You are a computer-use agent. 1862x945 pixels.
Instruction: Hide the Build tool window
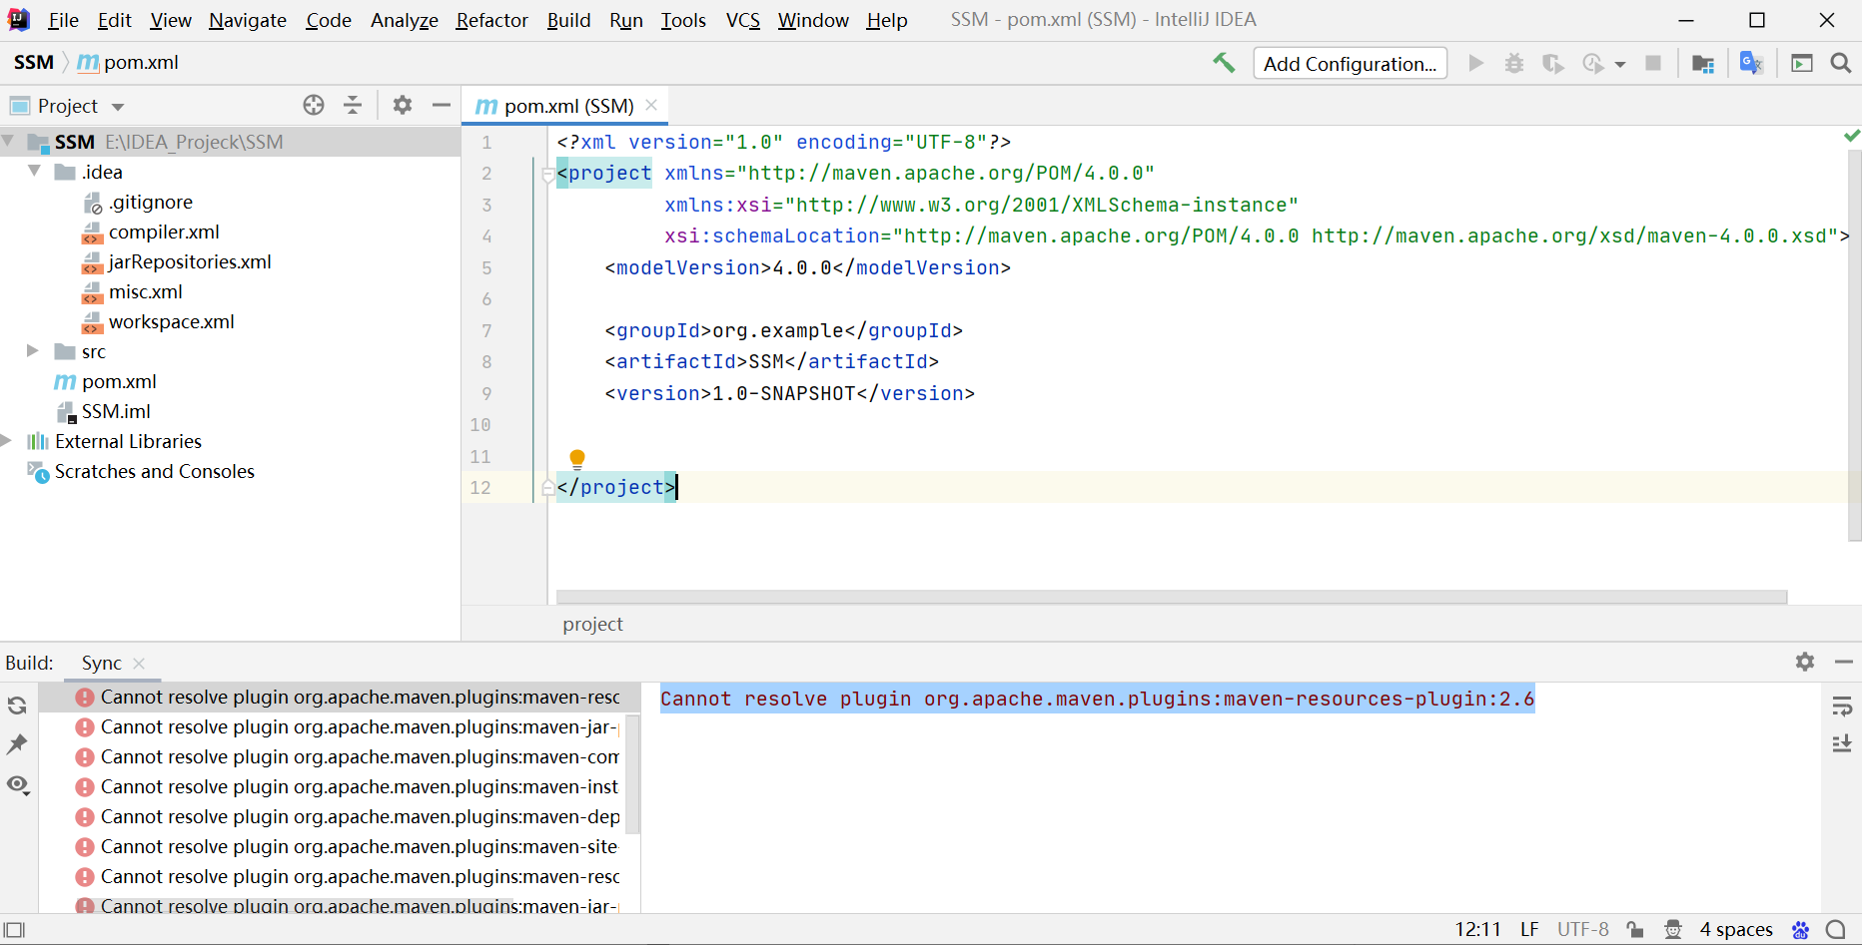click(x=1844, y=662)
